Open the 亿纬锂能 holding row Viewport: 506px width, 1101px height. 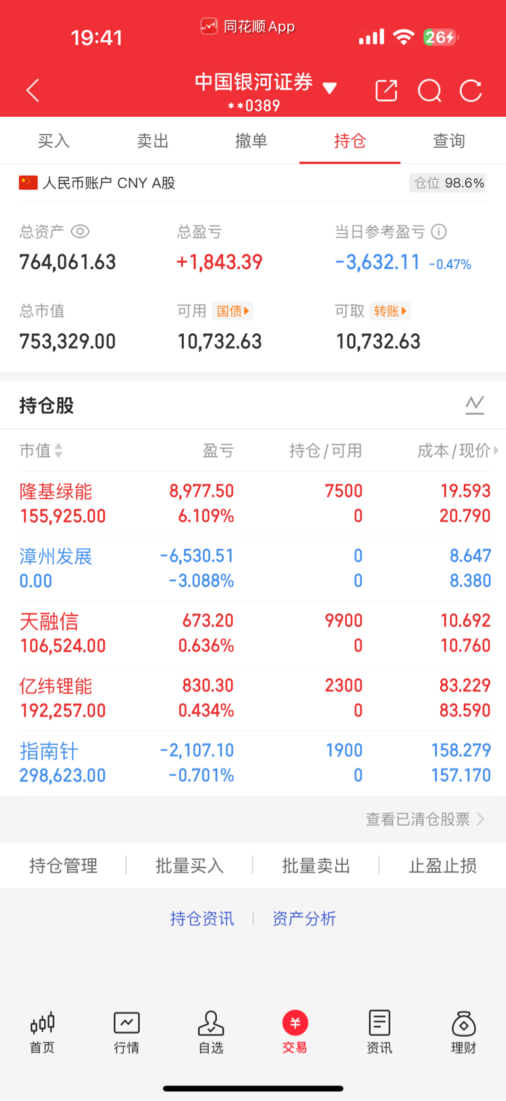click(x=253, y=698)
